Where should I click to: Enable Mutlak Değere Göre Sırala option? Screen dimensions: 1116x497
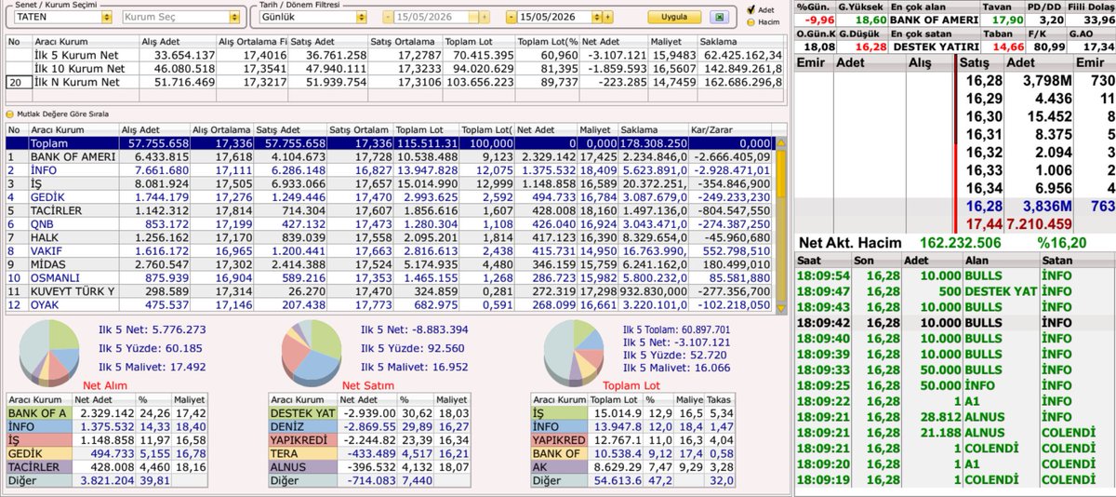click(10, 114)
